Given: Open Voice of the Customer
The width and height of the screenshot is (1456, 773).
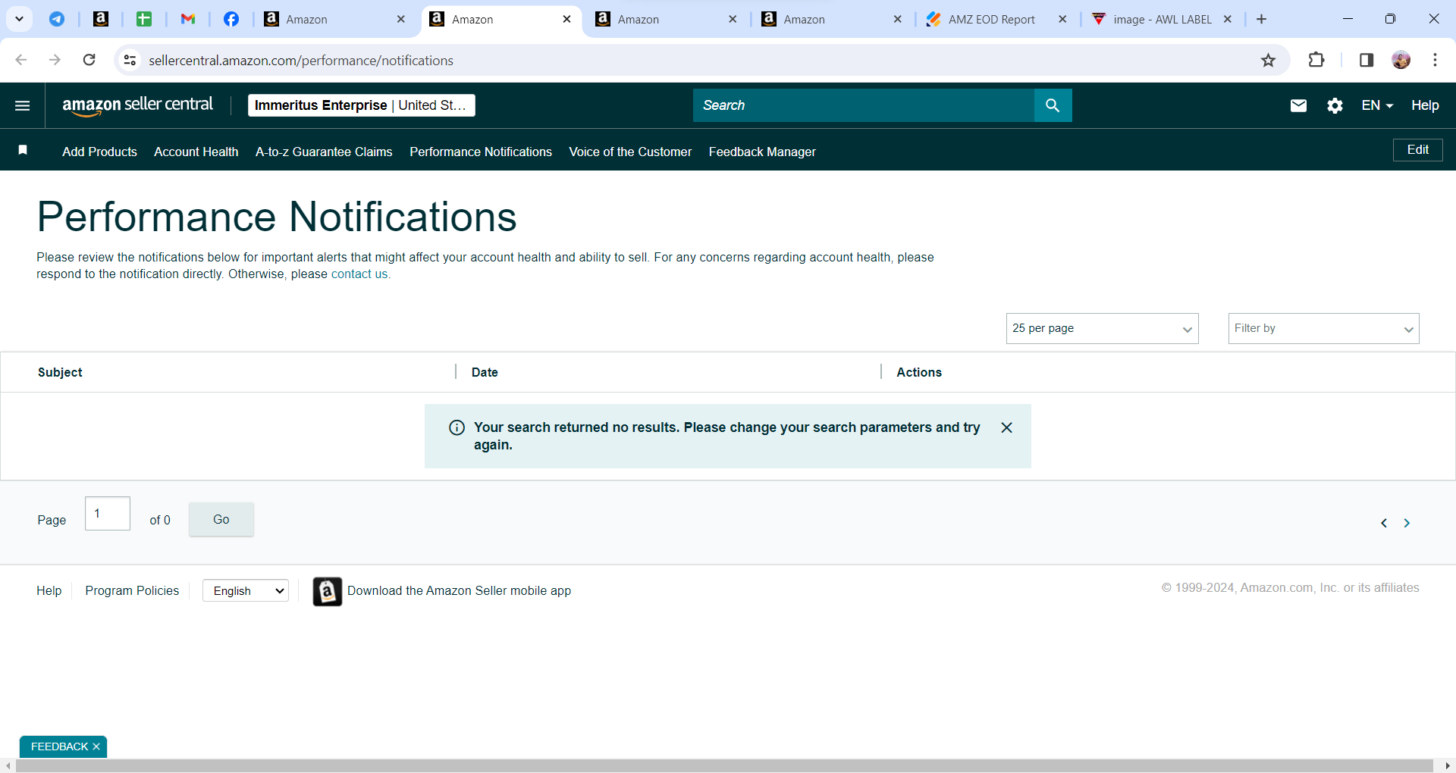Looking at the screenshot, I should [630, 152].
